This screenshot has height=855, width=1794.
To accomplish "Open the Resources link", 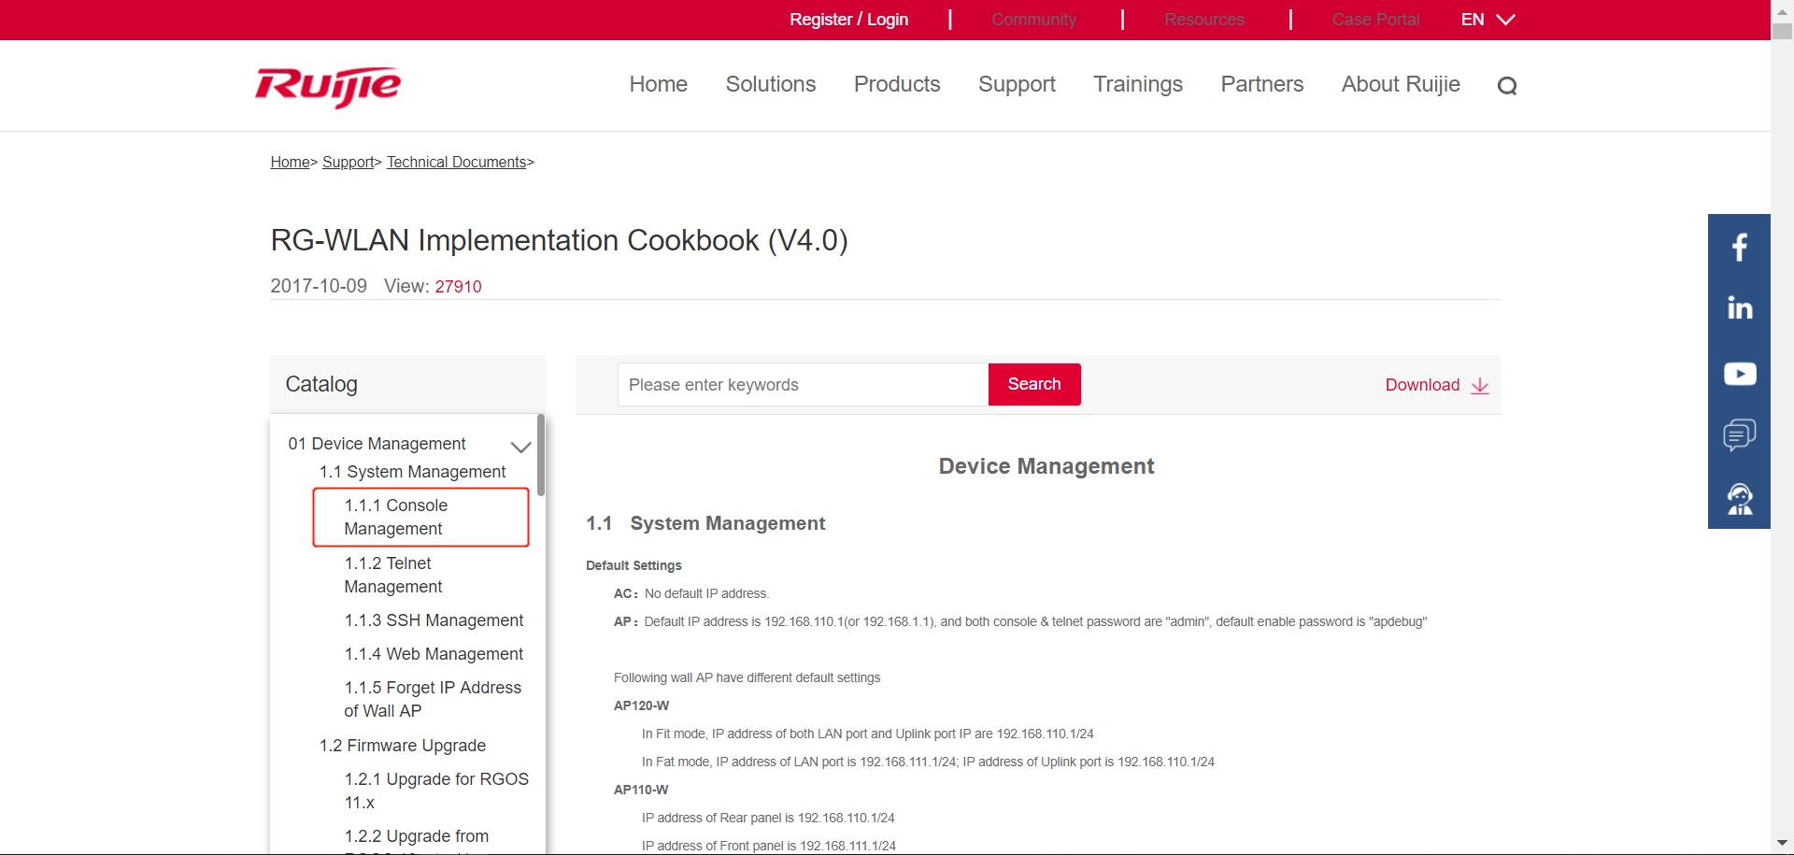I will pos(1203,20).
